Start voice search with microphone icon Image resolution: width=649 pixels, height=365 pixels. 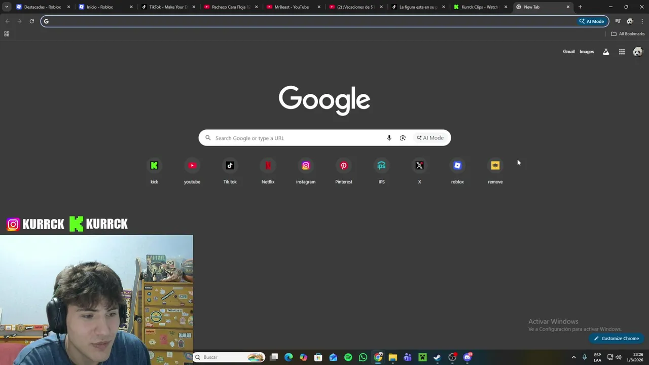pos(389,138)
